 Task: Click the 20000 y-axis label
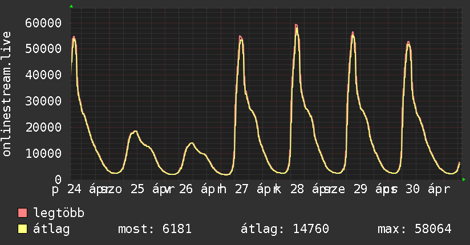tap(43, 127)
